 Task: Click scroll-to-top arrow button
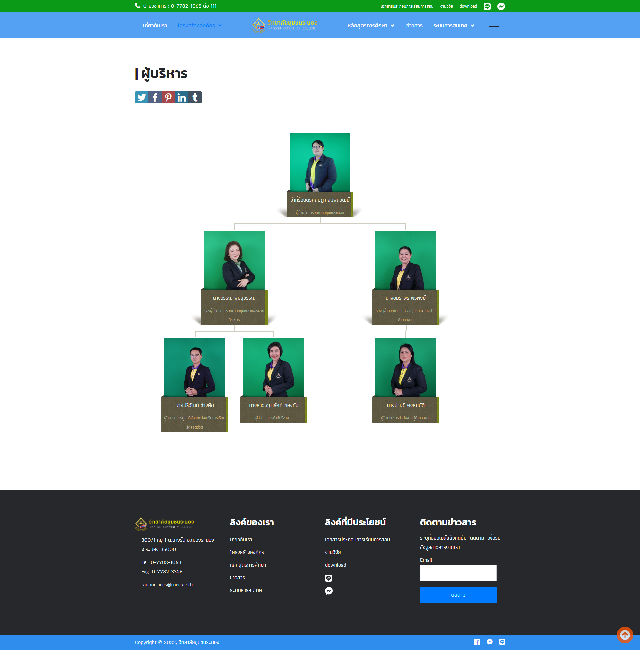coord(625,635)
